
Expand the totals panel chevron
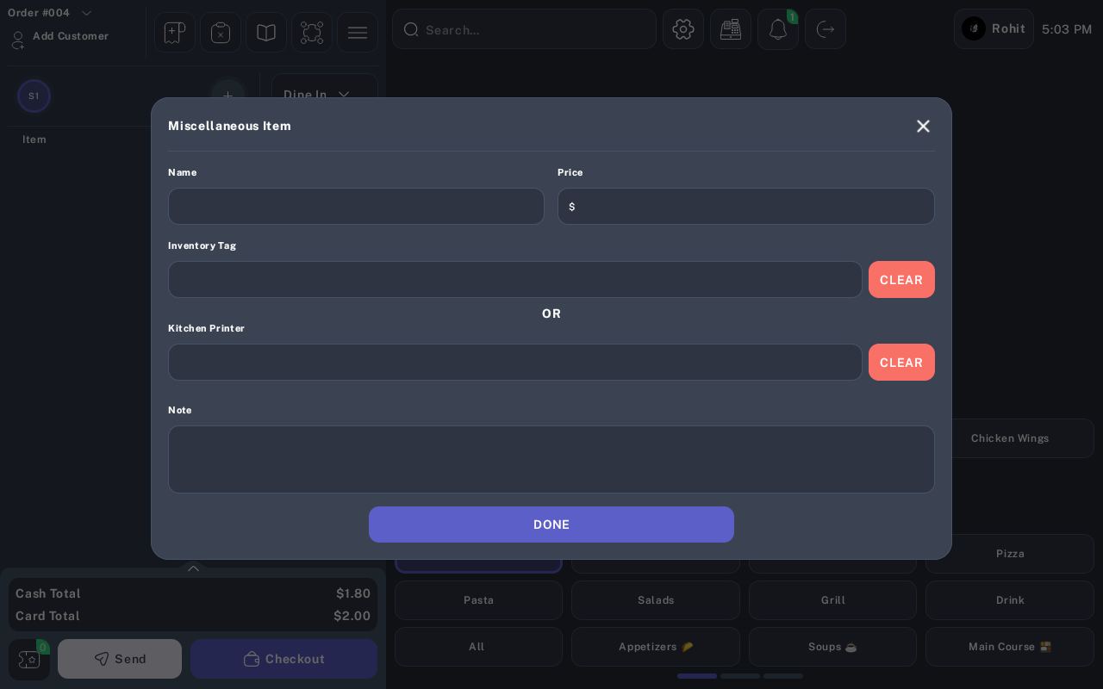tap(193, 568)
